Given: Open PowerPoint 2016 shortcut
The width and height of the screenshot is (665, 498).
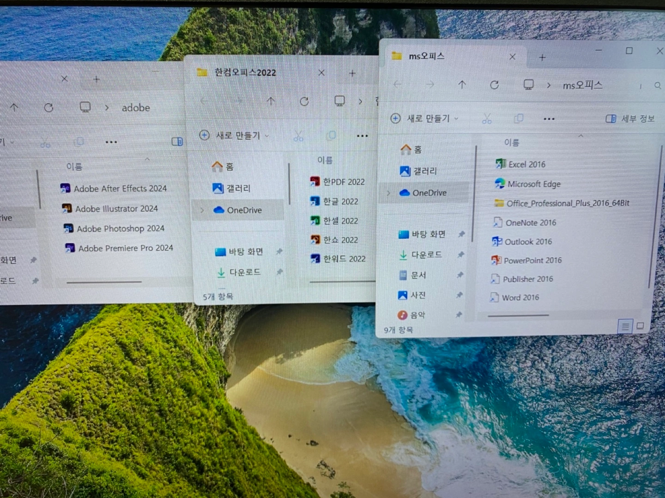Looking at the screenshot, I should pos(526,261).
